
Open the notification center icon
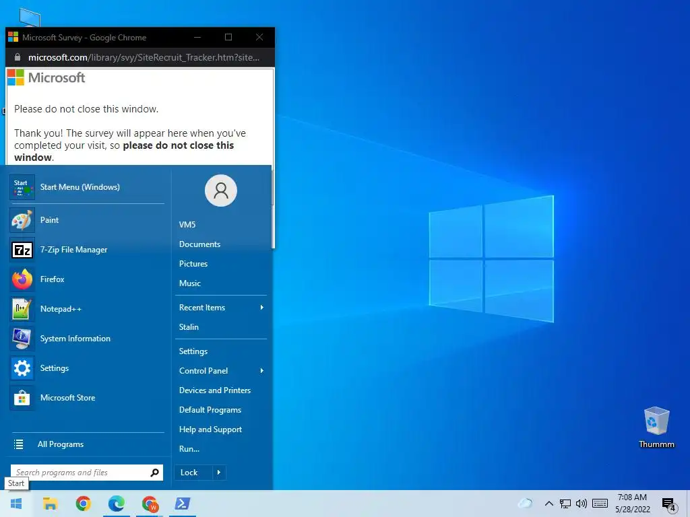668,504
